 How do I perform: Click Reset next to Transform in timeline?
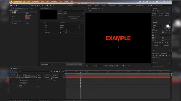38,87
